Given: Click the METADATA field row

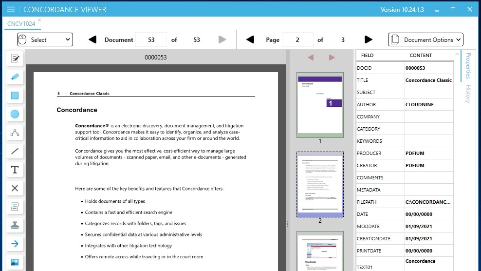Looking at the screenshot, I should click(405, 190).
